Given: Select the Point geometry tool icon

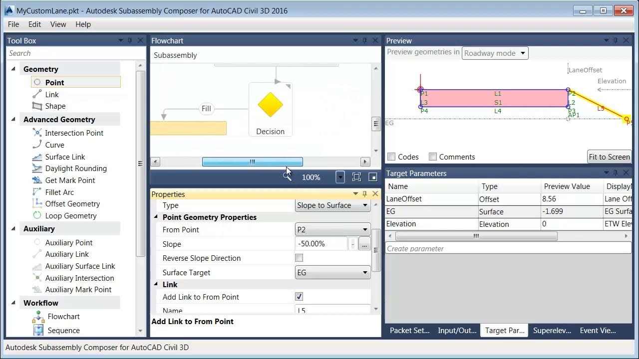Looking at the screenshot, I should click(x=37, y=82).
